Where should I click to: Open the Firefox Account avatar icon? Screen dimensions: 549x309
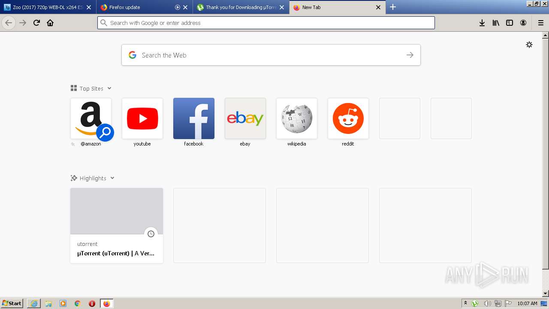[523, 23]
